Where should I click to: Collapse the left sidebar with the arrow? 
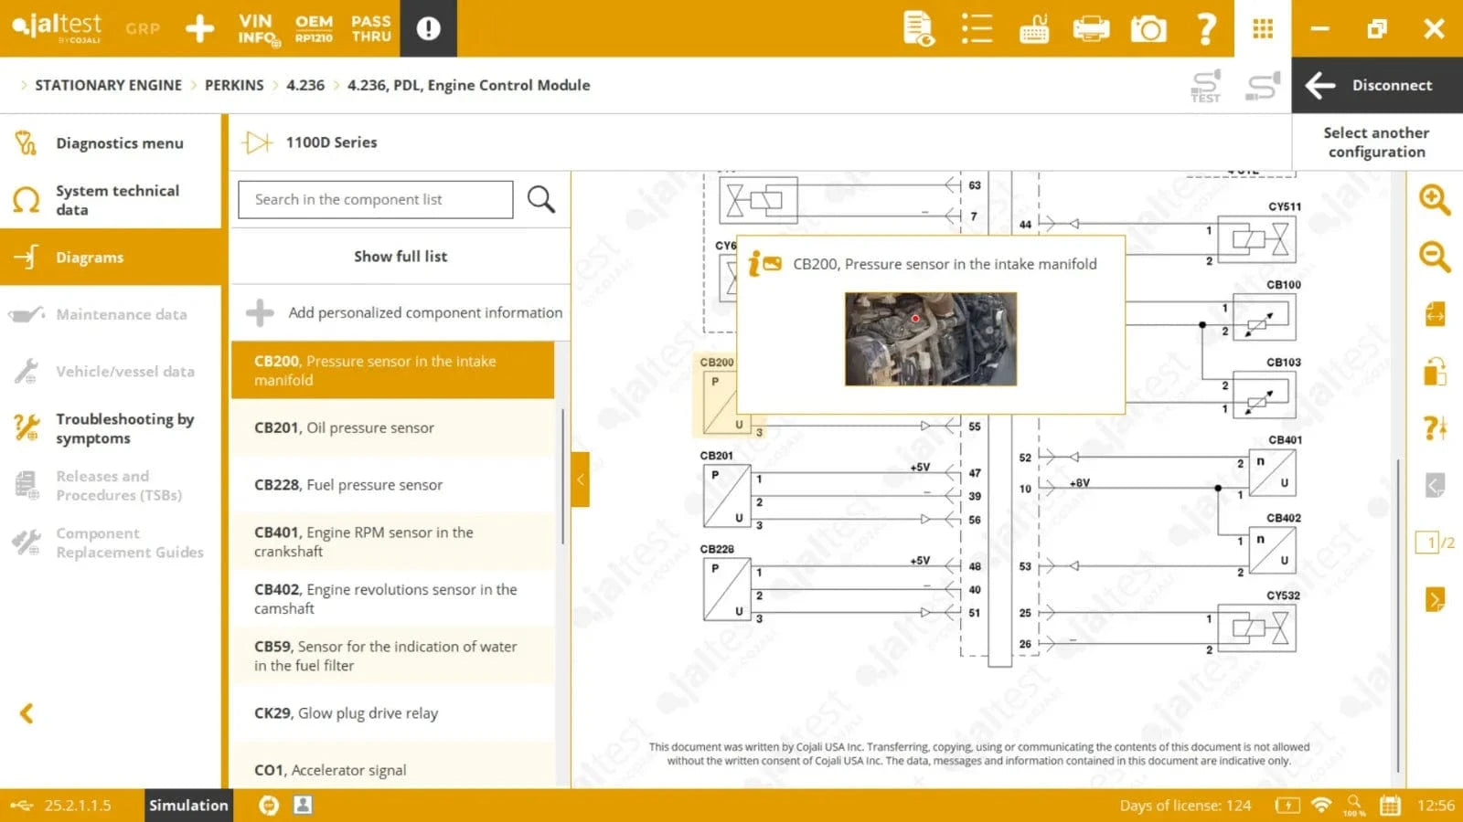pyautogui.click(x=27, y=713)
